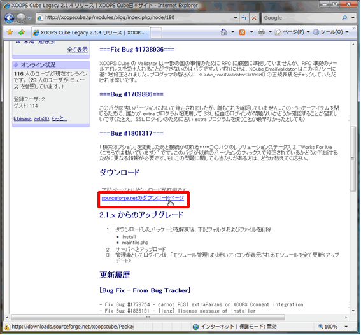
Task: Select the XOOPS Cube Legacy 2.1.4 tab
Action: click(90, 32)
